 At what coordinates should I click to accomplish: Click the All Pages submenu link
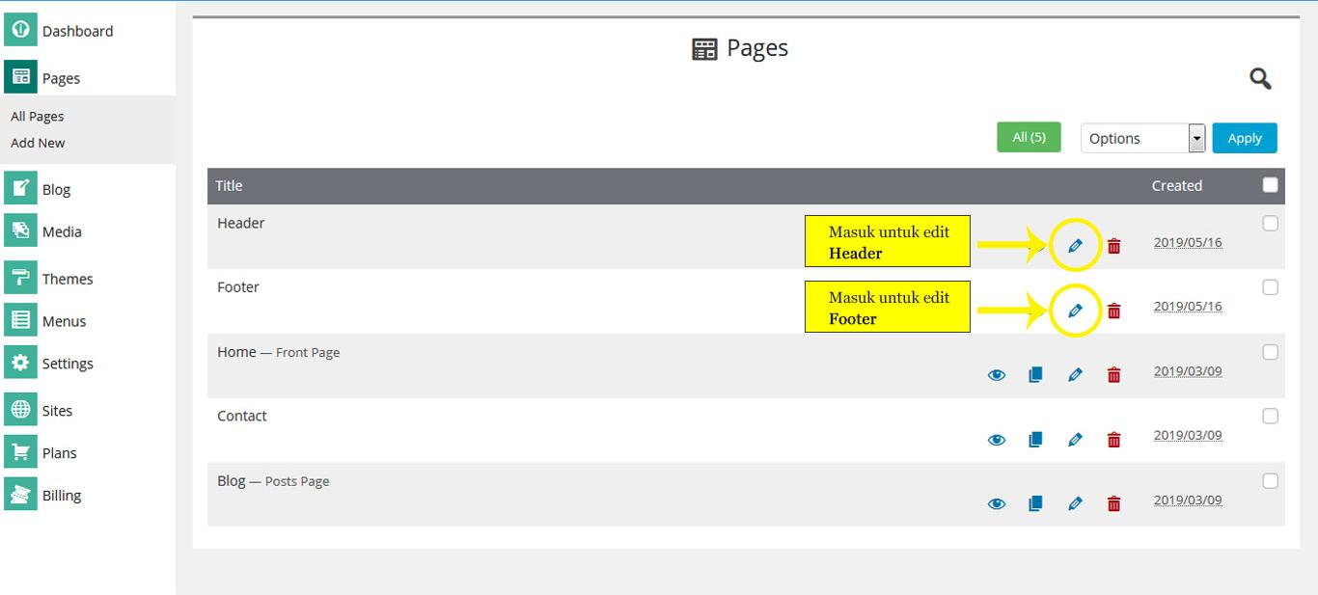click(38, 116)
